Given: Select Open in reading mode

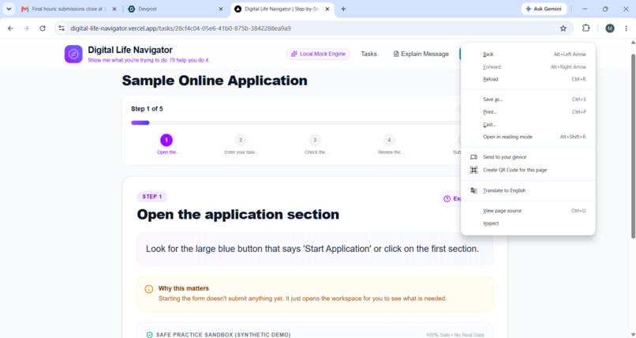Looking at the screenshot, I should [x=528, y=137].
